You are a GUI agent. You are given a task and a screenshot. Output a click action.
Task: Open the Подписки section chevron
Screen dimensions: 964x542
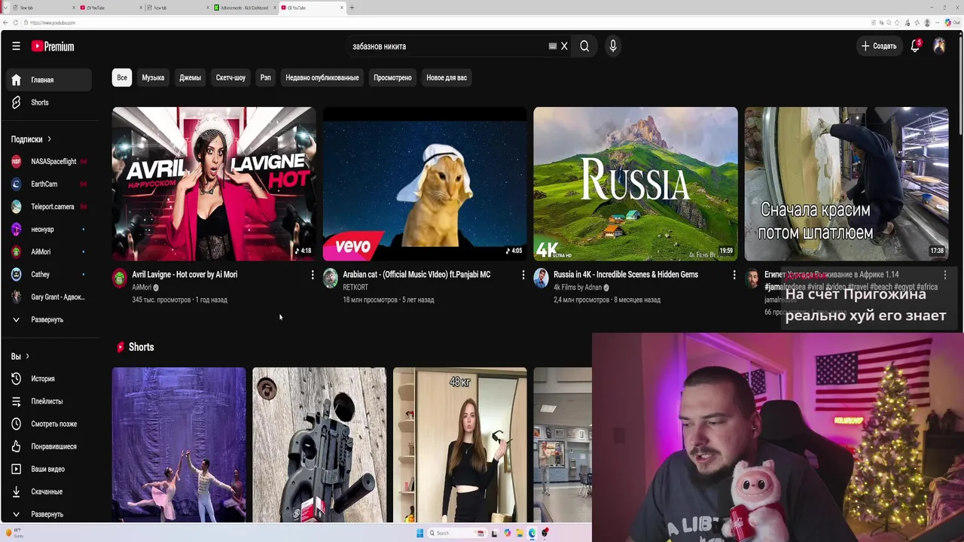[49, 139]
